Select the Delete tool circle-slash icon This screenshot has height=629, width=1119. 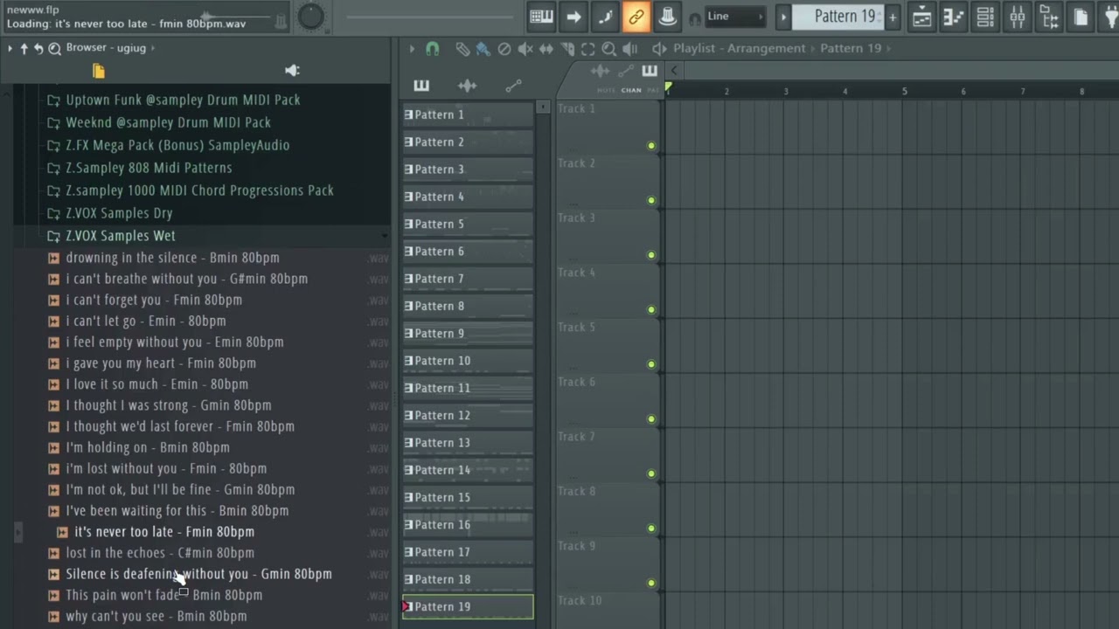tap(504, 49)
